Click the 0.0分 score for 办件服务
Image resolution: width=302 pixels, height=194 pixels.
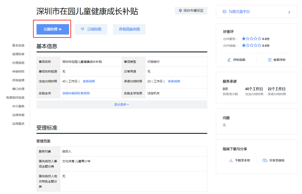[266, 39]
